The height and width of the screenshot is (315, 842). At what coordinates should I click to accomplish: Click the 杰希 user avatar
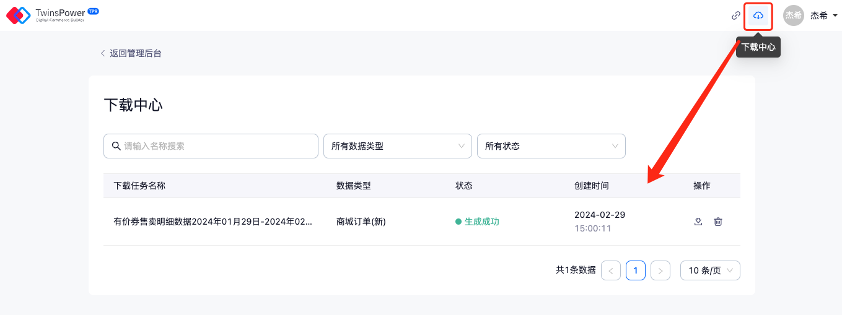pos(793,15)
